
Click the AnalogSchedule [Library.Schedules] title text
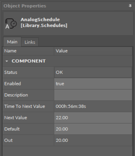point(44,23)
